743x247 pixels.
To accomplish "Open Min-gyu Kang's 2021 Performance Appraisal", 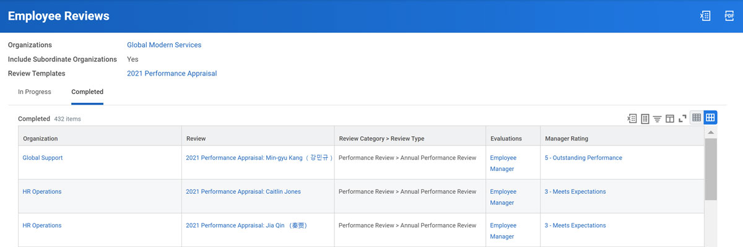I will tap(259, 158).
